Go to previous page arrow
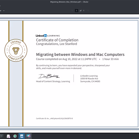The image size is (139, 139). (72, 11)
